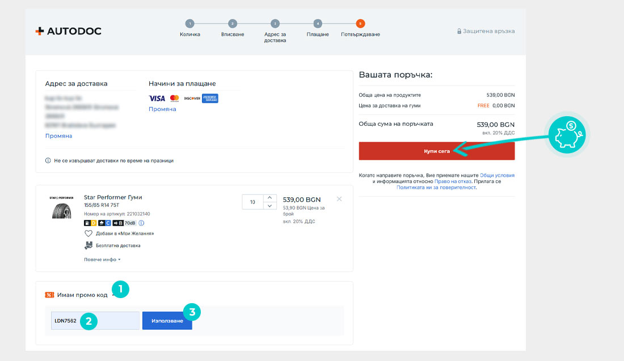Collapse the 'Имам промо код' section
The width and height of the screenshot is (624, 361).
pyautogui.click(x=112, y=295)
